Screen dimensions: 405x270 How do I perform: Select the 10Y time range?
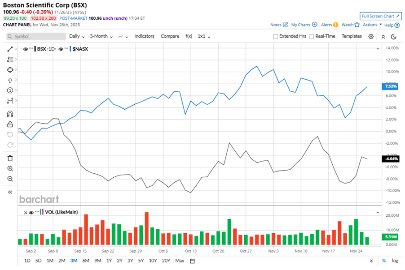coord(153,261)
